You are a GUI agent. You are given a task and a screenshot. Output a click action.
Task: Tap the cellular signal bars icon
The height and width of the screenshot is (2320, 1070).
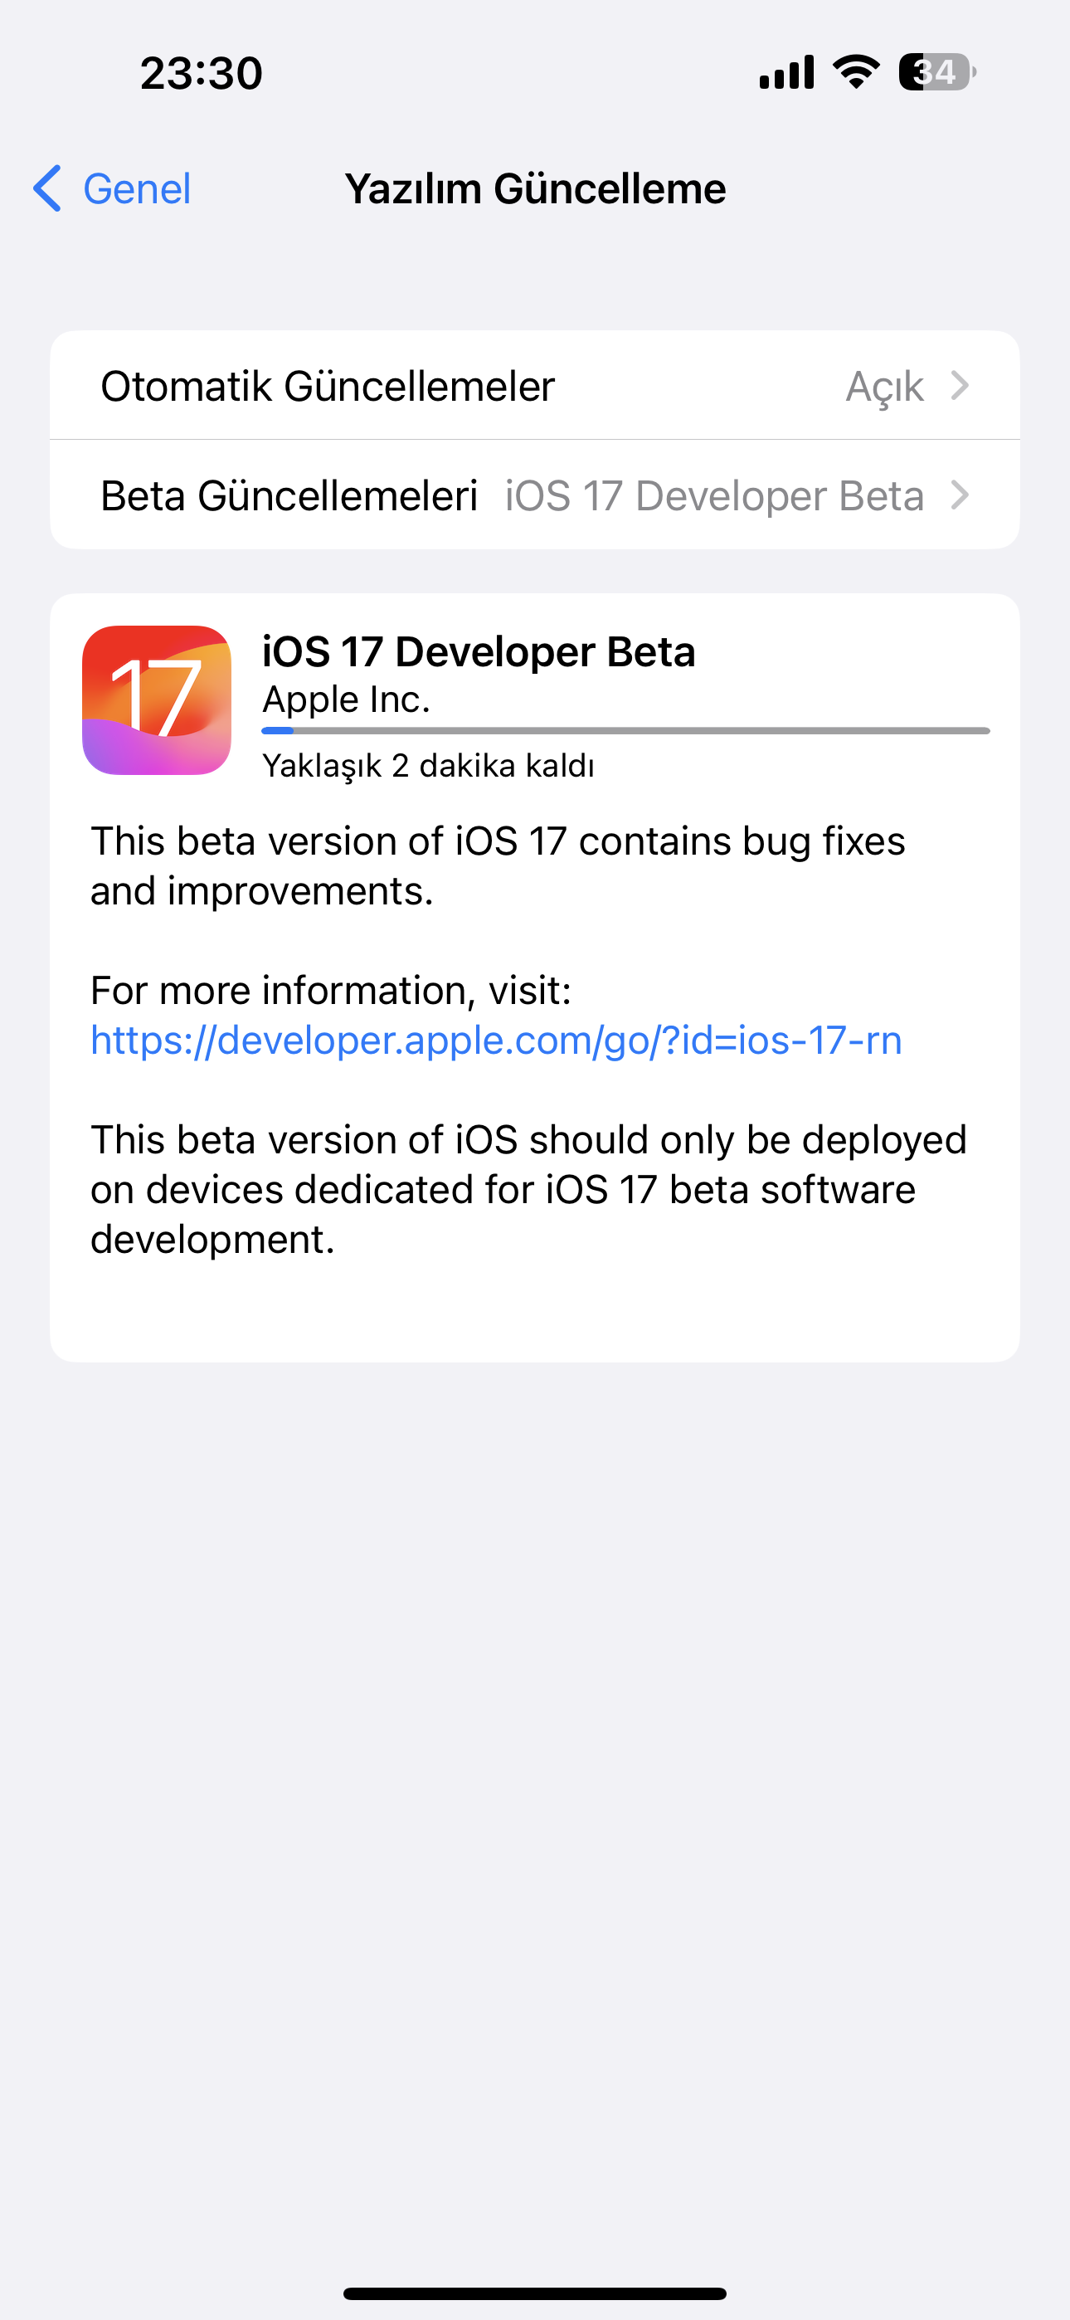click(x=786, y=72)
